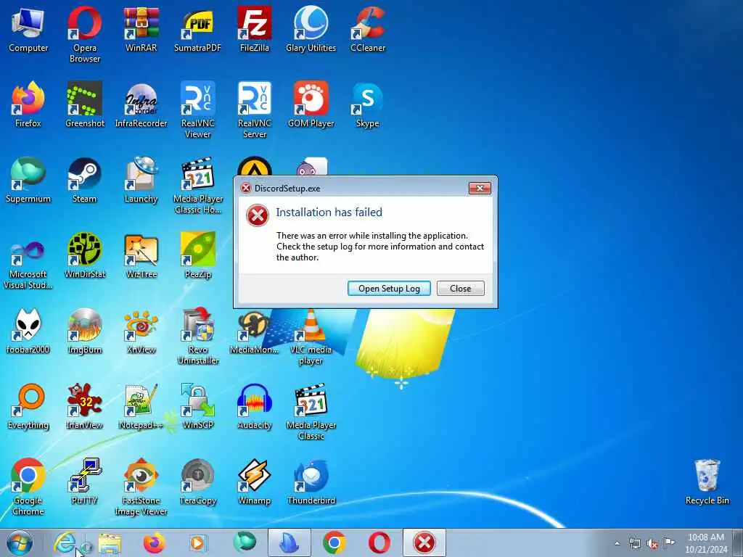Select the Firefox desktop shortcut

coord(28,104)
